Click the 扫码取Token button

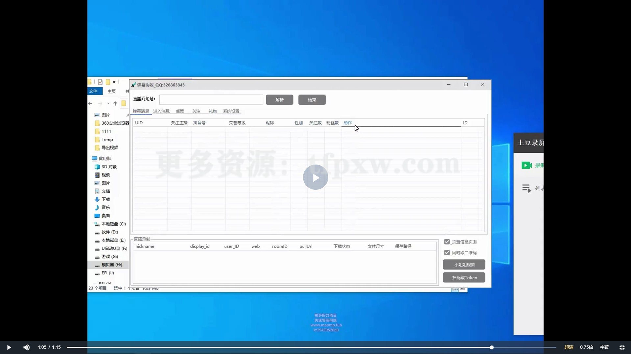[464, 278]
